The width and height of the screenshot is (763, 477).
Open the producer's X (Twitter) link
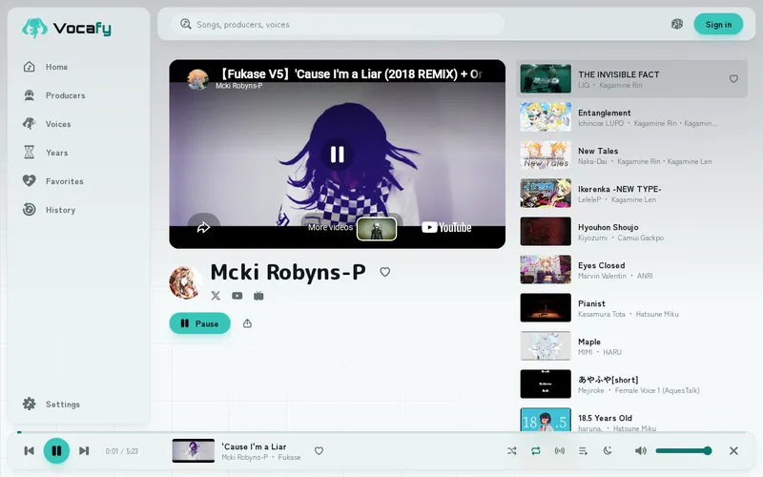(x=216, y=296)
